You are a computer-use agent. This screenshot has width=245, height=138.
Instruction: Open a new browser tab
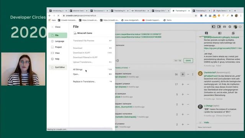[235, 11]
